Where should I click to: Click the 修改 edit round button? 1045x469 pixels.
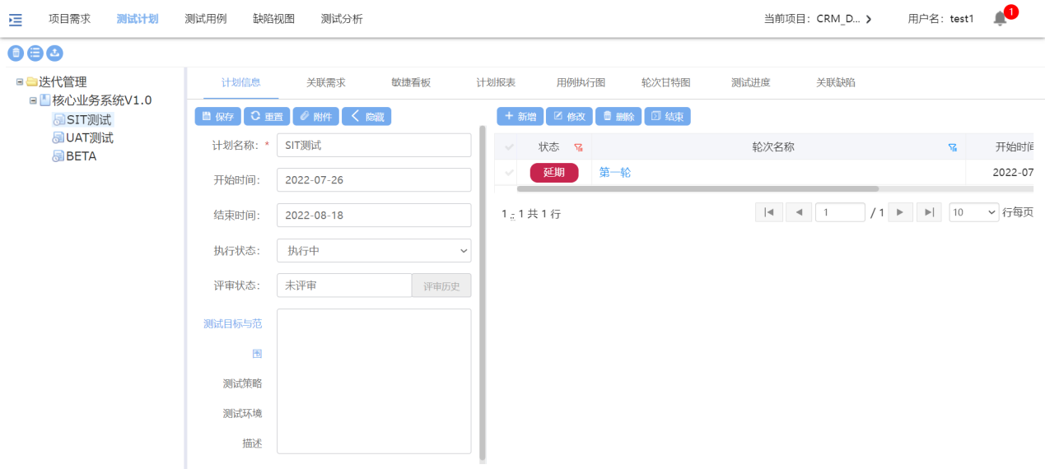(569, 116)
